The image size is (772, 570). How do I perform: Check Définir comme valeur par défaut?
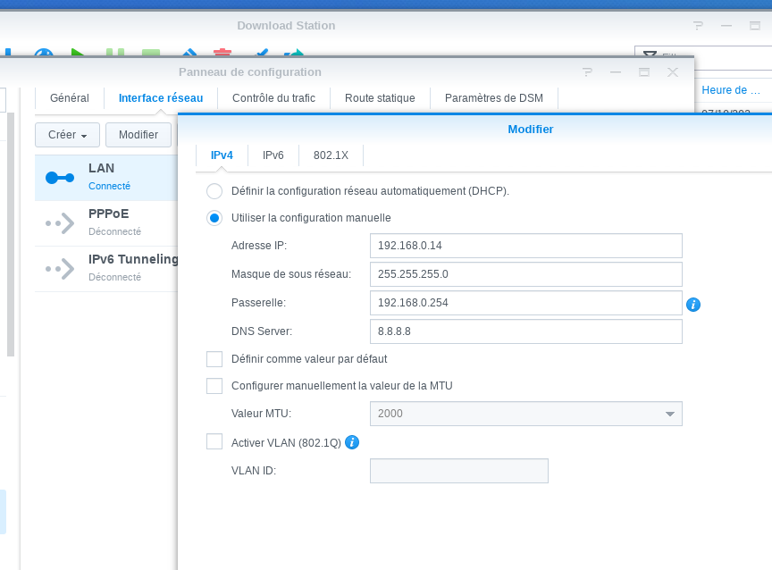tap(214, 359)
